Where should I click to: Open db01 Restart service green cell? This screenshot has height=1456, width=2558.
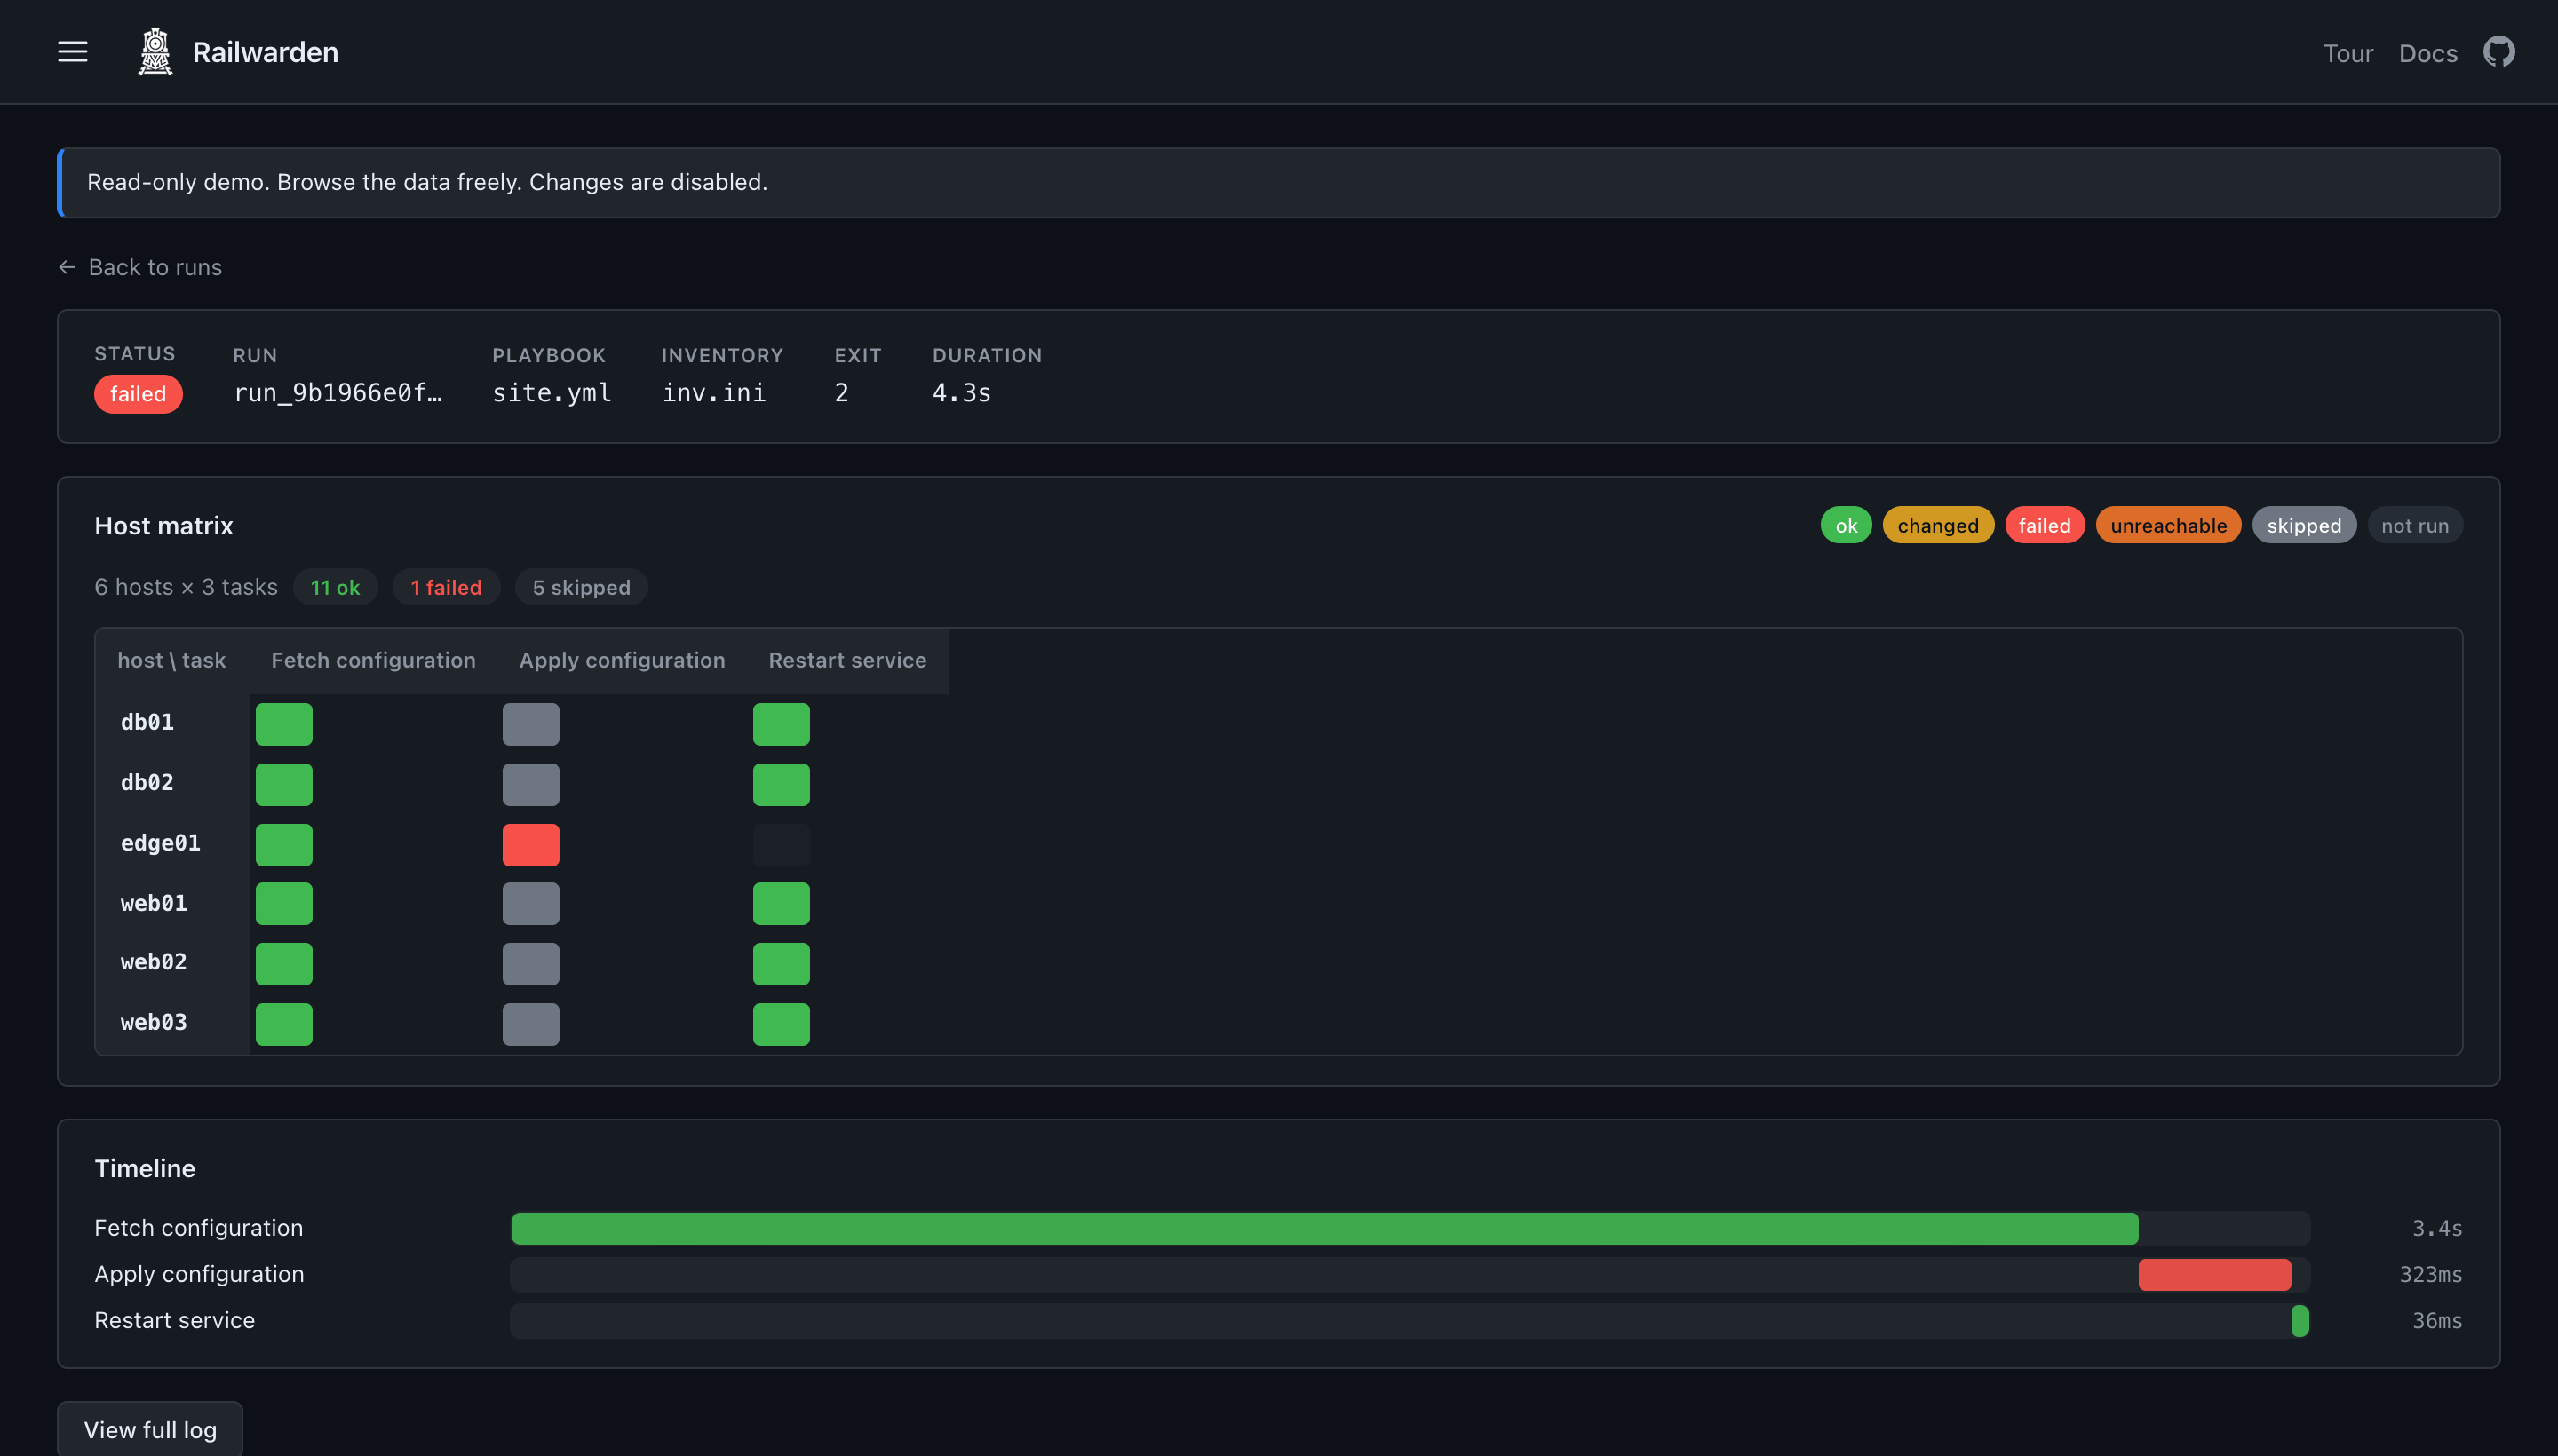(782, 724)
